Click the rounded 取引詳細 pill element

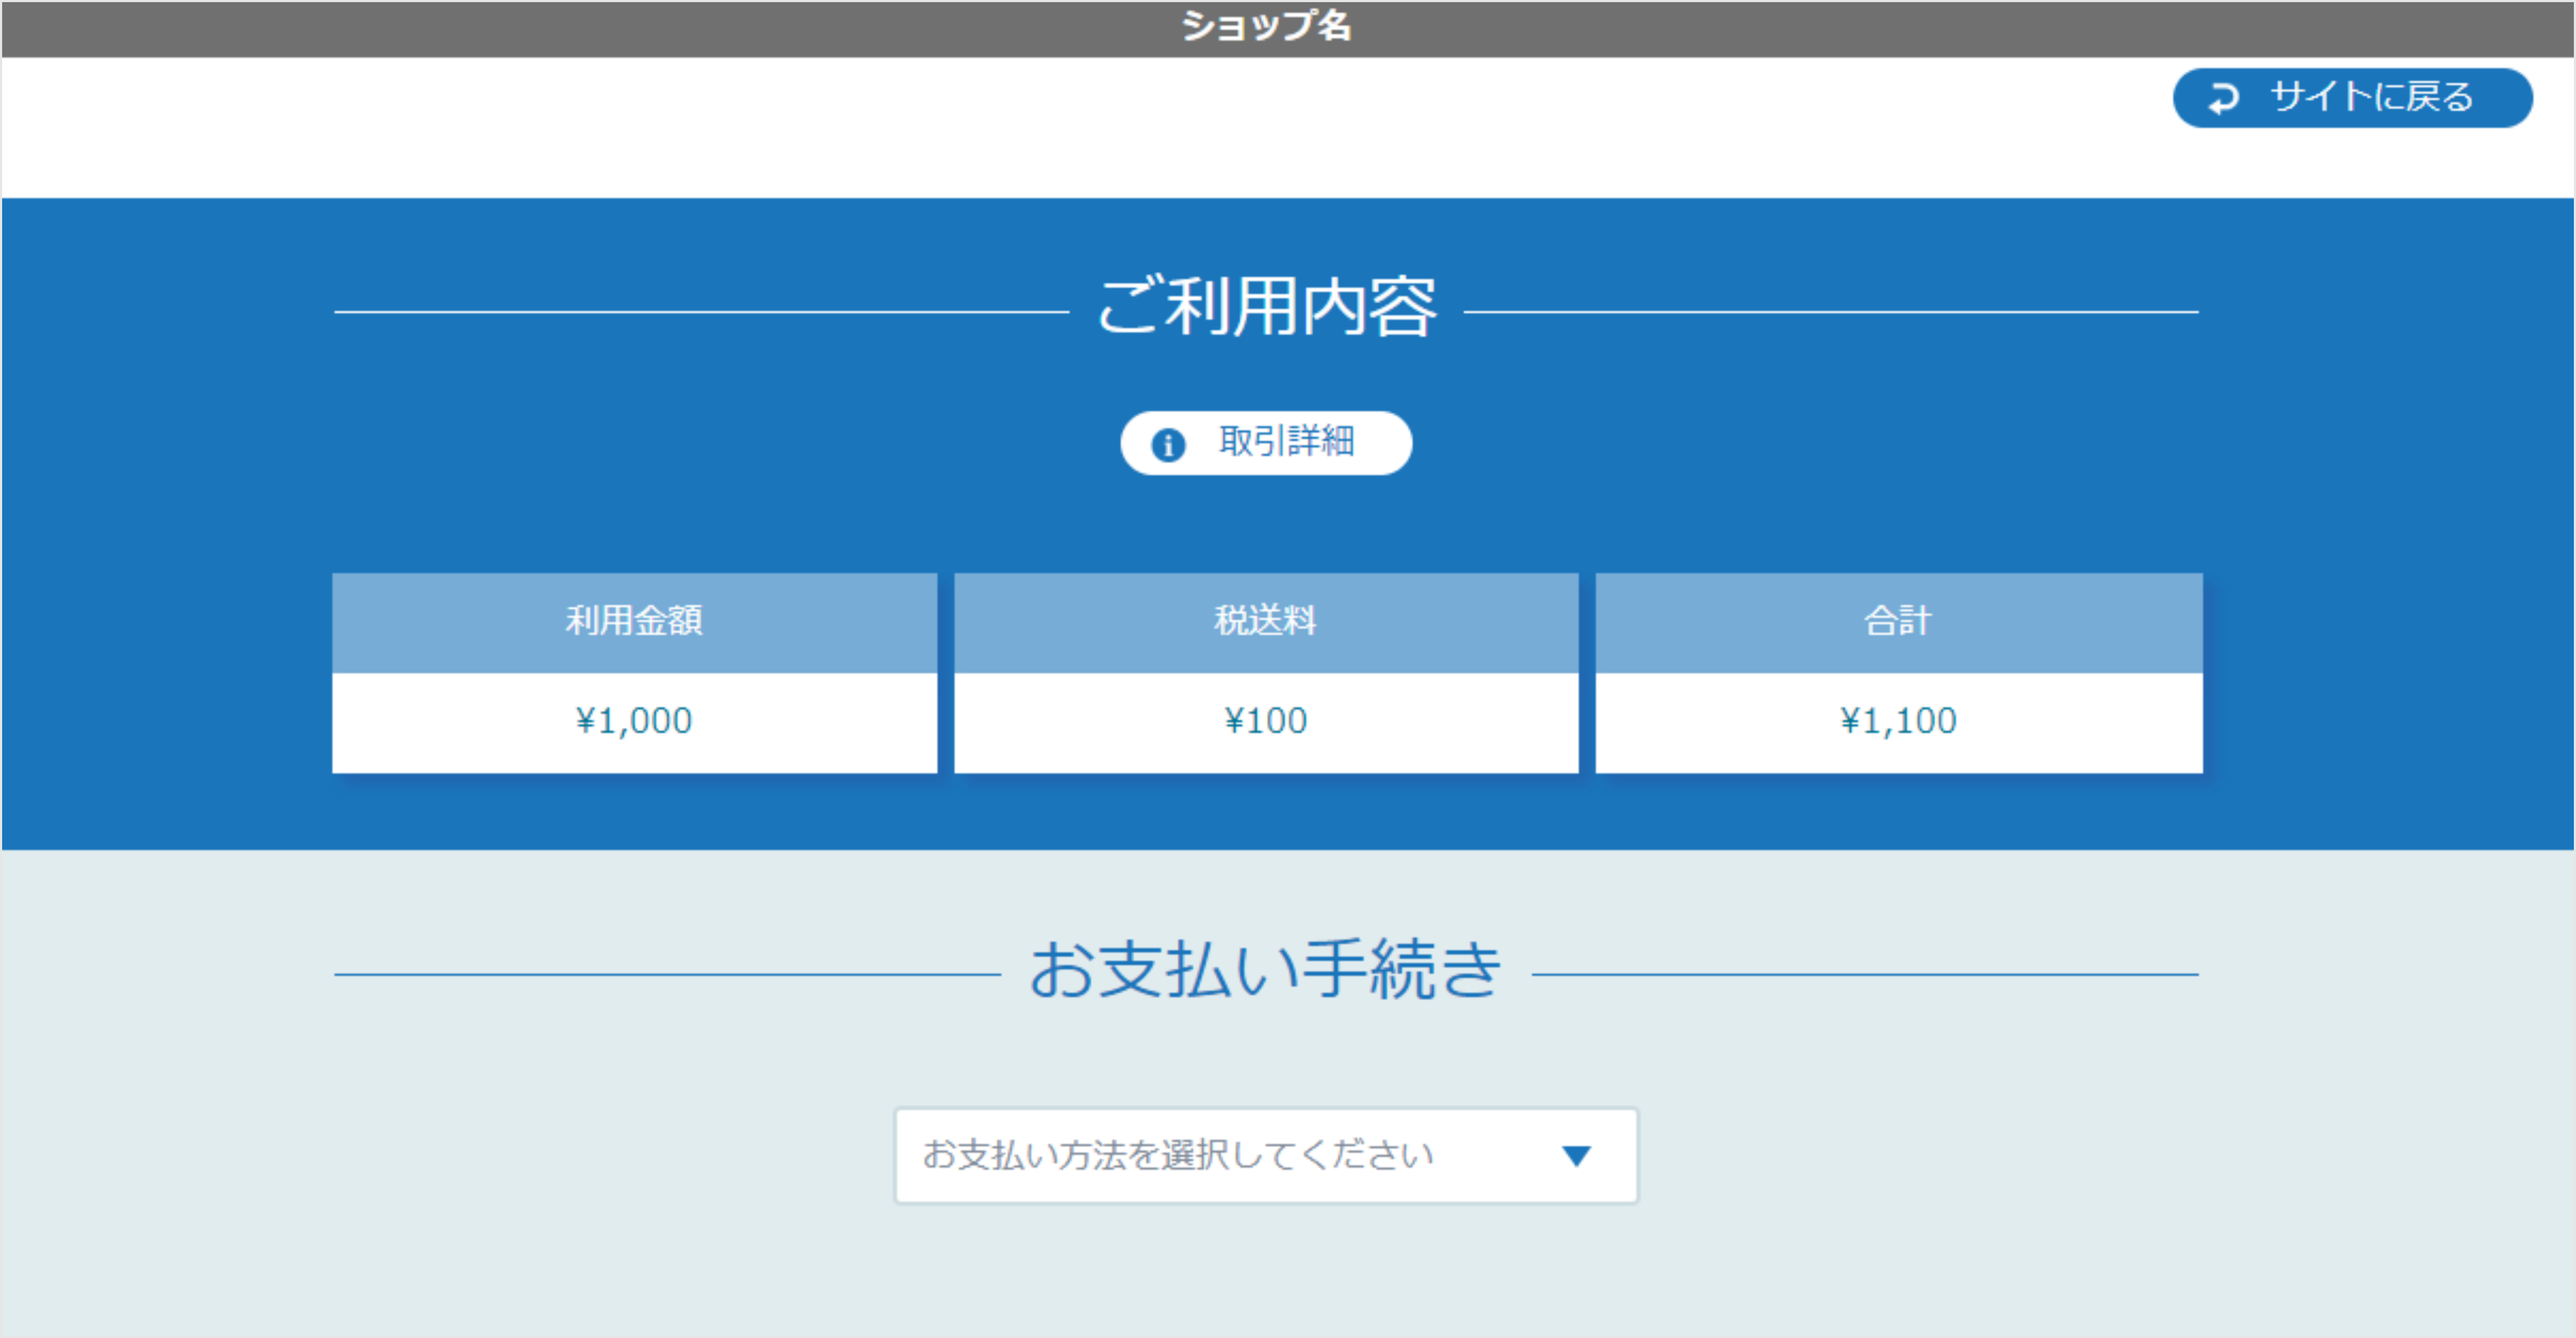[x=1265, y=442]
